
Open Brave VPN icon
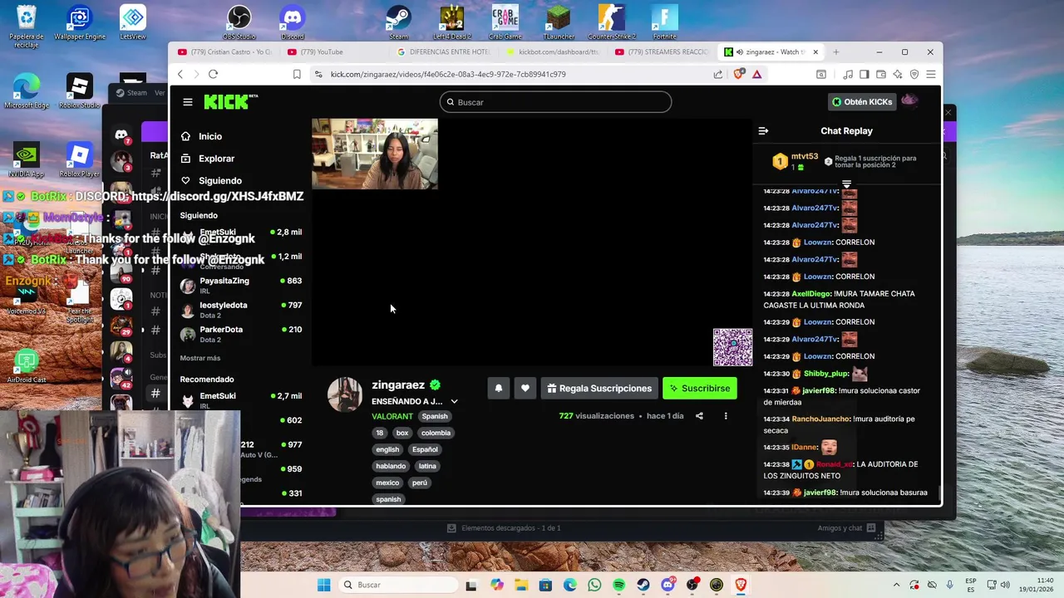coord(914,74)
